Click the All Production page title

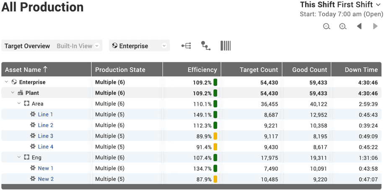tap(42, 8)
